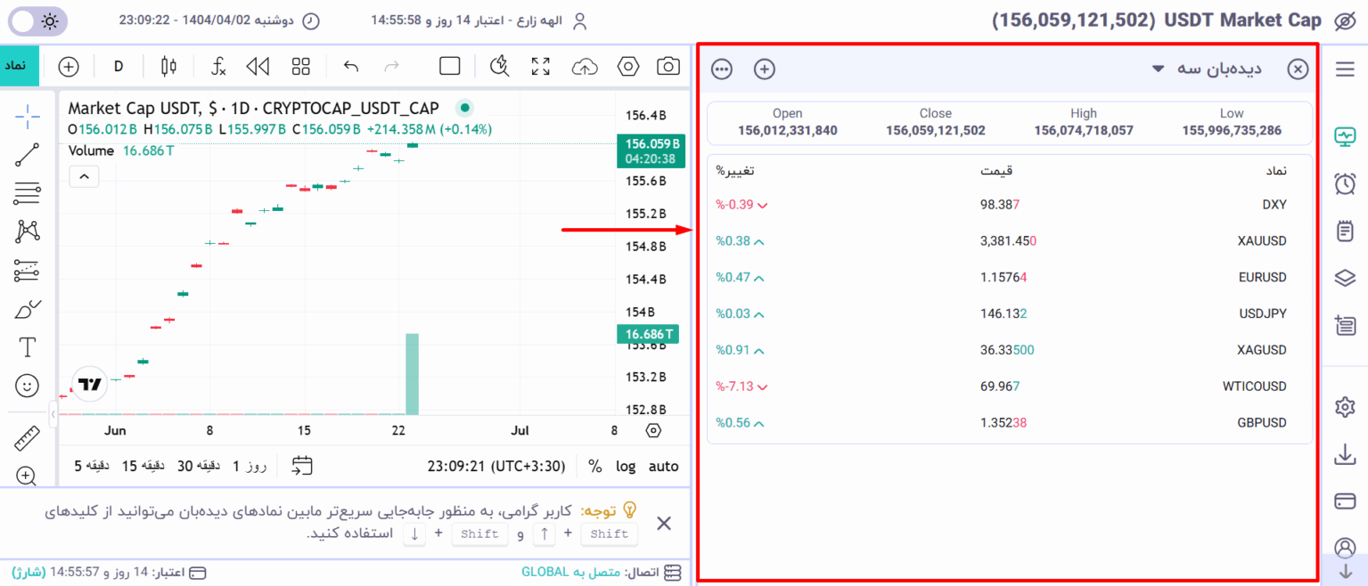
Task: Toggle the light/dark theme switch
Action: [x=37, y=21]
